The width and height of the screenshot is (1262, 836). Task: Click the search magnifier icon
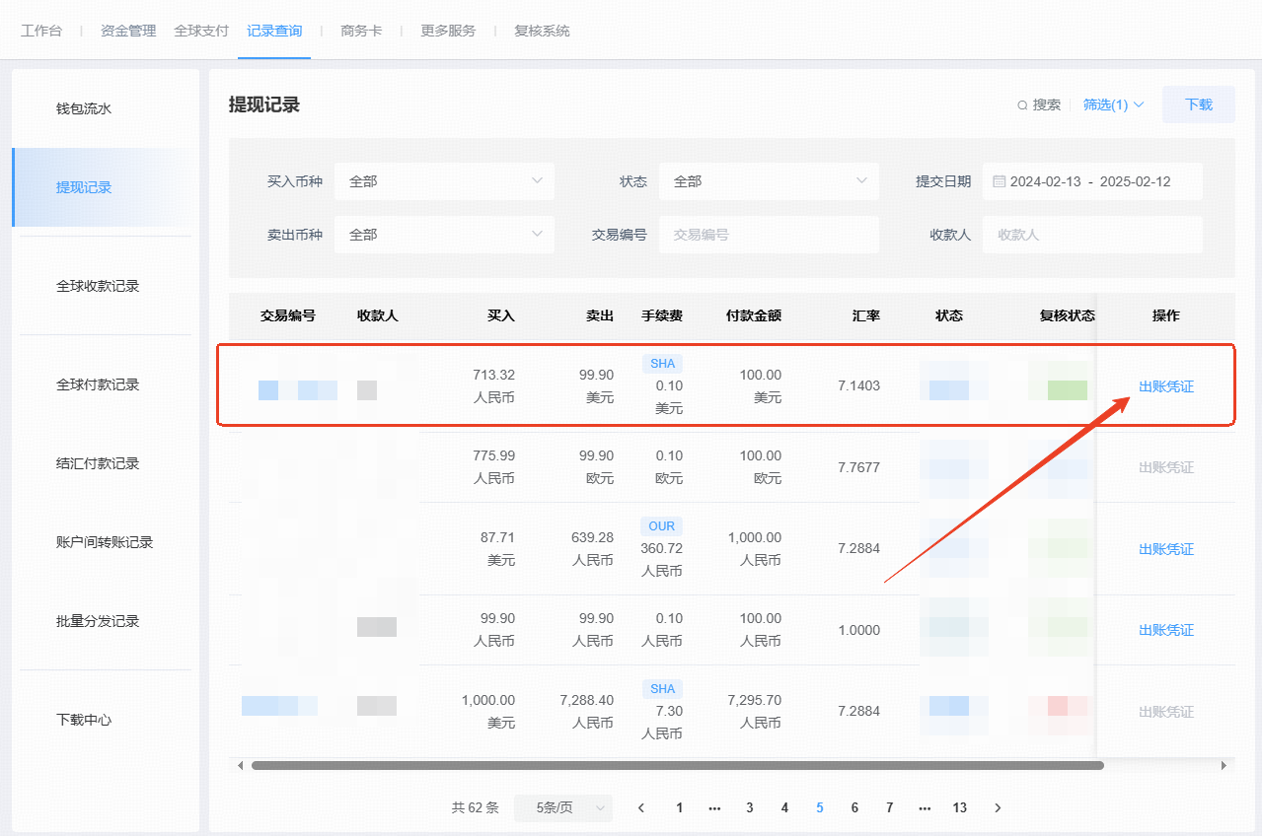(1023, 105)
